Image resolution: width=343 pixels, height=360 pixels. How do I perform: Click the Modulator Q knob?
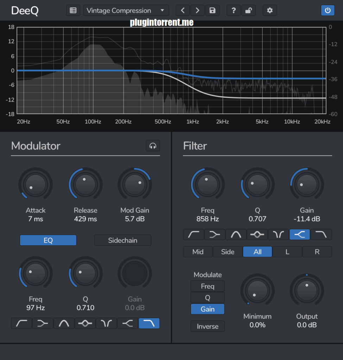85,273
